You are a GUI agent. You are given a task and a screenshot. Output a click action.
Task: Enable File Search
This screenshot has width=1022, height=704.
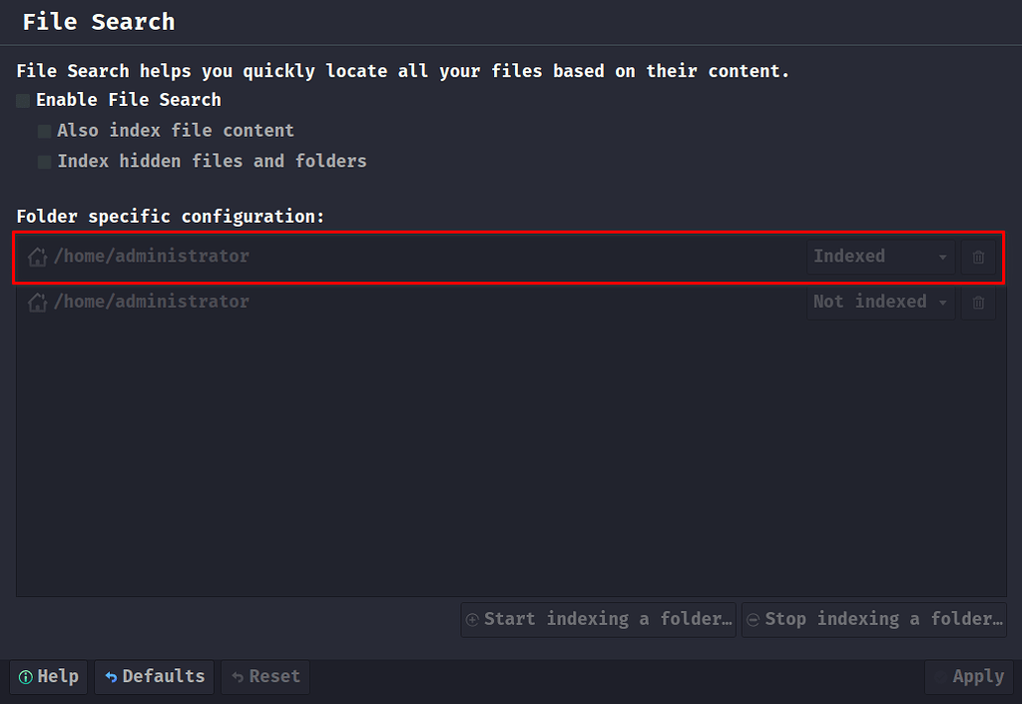coord(21,100)
